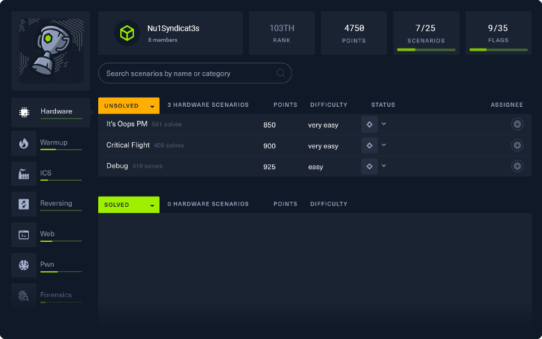Image resolution: width=542 pixels, height=339 pixels.
Task: Click the 8 members label
Action: pyautogui.click(x=163, y=40)
